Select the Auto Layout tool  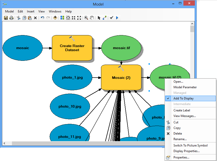coord(62,18)
